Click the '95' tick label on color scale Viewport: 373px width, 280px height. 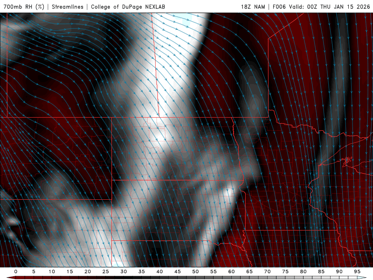(357, 272)
